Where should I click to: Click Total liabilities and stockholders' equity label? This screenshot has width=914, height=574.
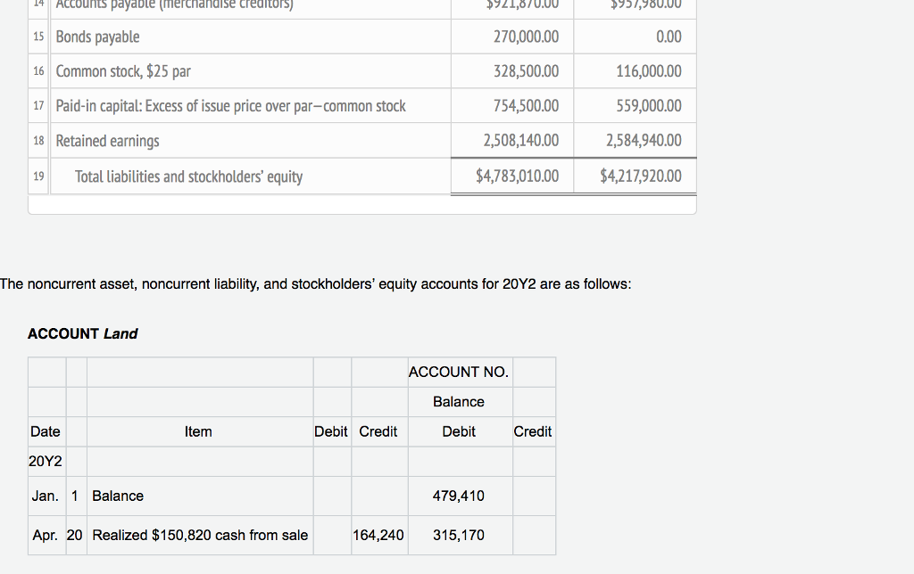pos(188,176)
